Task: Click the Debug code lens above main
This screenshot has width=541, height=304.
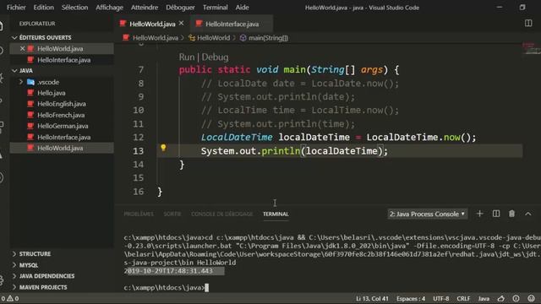Action: [215, 57]
